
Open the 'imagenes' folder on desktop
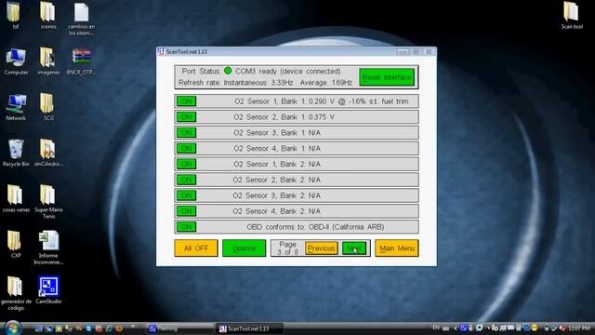pyautogui.click(x=48, y=61)
